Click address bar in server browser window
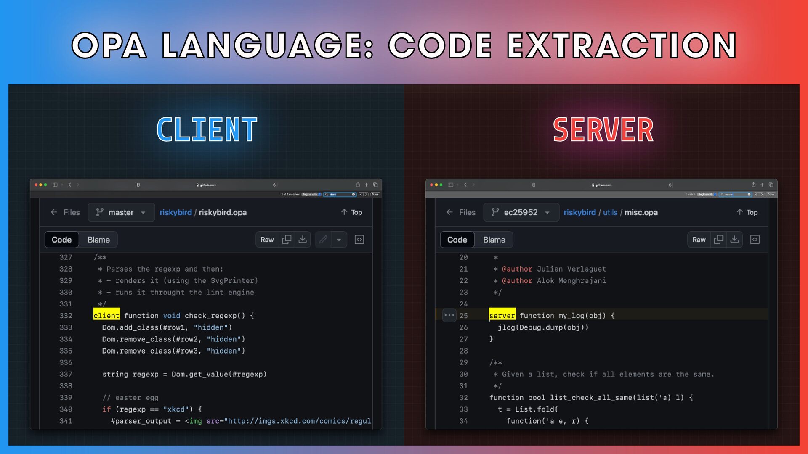This screenshot has width=808, height=454. point(602,185)
